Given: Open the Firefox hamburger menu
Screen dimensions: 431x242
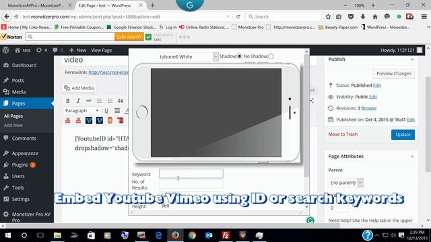Looking at the screenshot, I should [424, 17].
